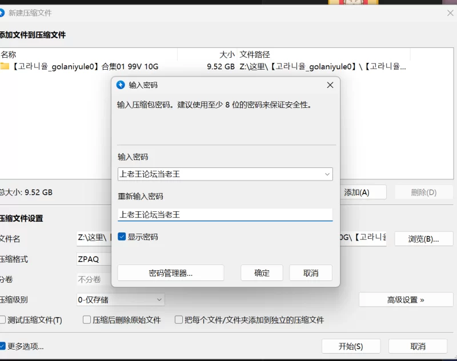This screenshot has width=457, height=361.
Task: Toggle the 更多选项 checkbox
Action: 2,346
